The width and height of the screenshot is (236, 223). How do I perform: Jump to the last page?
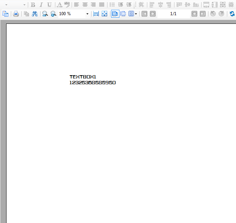click(203, 14)
